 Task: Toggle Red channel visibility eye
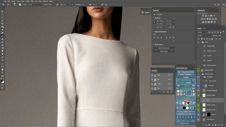click(152, 79)
